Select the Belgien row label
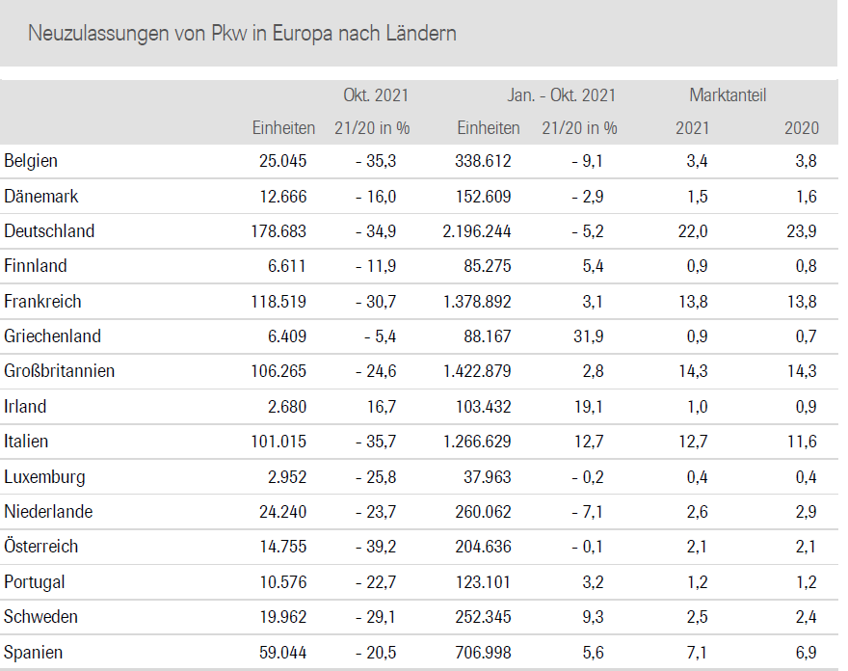The height and width of the screenshot is (671, 848). click(x=31, y=161)
